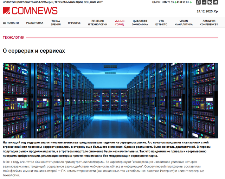Click the ComNews logo
Screen dimensions: 225x179
(30, 11)
